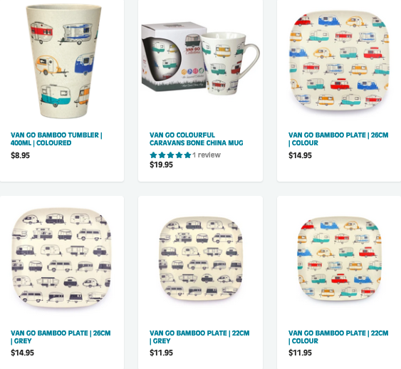Click the Van Go Bamboo Plate 26cm Grey title
Image resolution: width=401 pixels, height=369 pixels.
[x=61, y=337]
